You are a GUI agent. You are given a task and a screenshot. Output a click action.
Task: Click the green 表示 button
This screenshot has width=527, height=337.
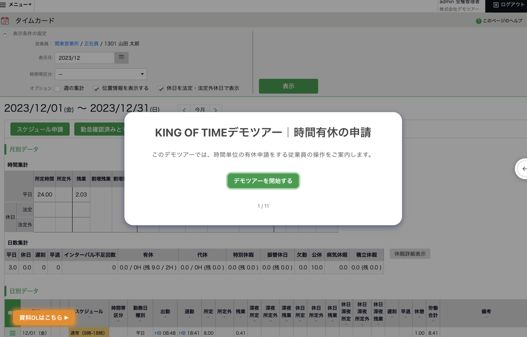(288, 86)
